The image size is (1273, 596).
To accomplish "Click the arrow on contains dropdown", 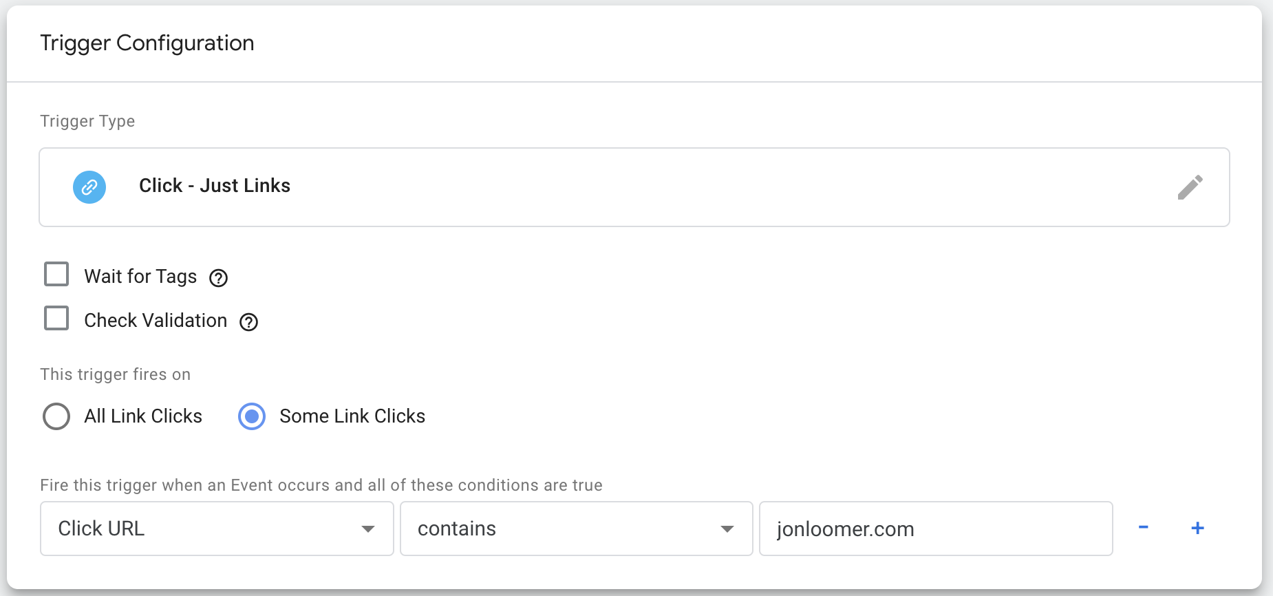I will 727,529.
